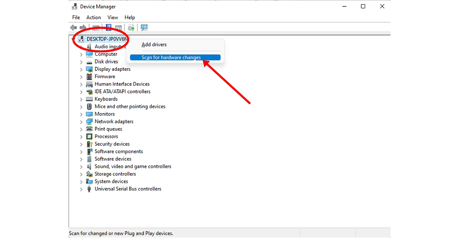This screenshot has width=460, height=238.
Task: Click the Update driver toolbar icon with green arrow
Action: [131, 28]
